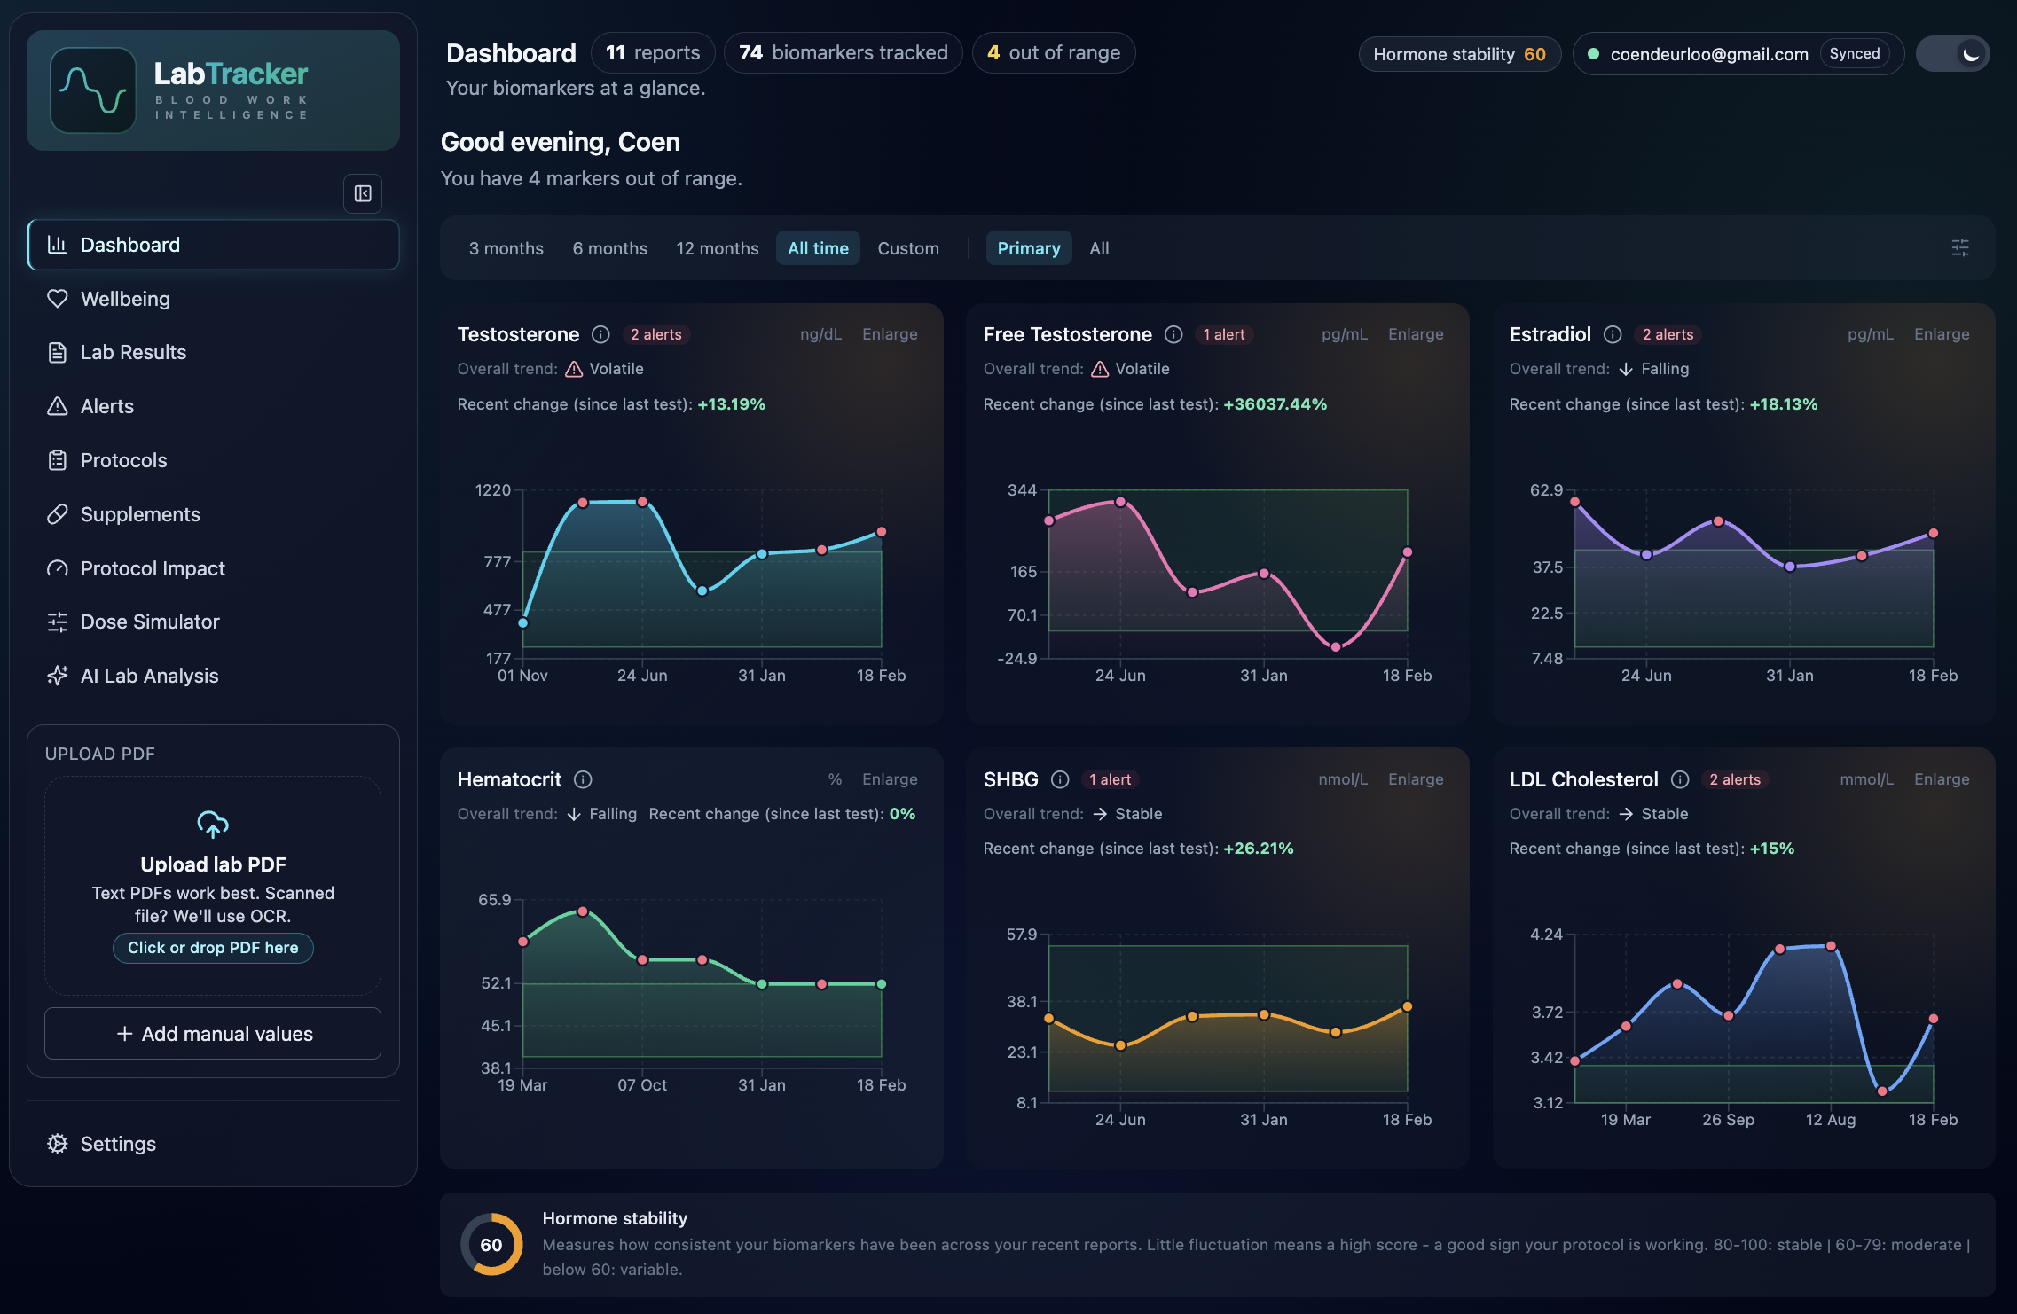2017x1314 pixels.
Task: Show the Testosterone info tooltip
Action: 600,334
